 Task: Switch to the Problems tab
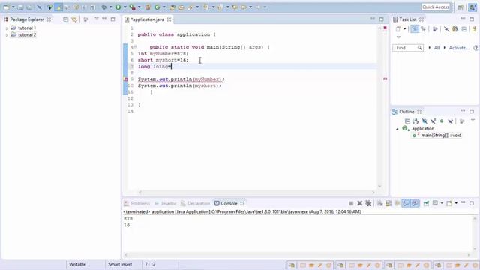click(136, 203)
